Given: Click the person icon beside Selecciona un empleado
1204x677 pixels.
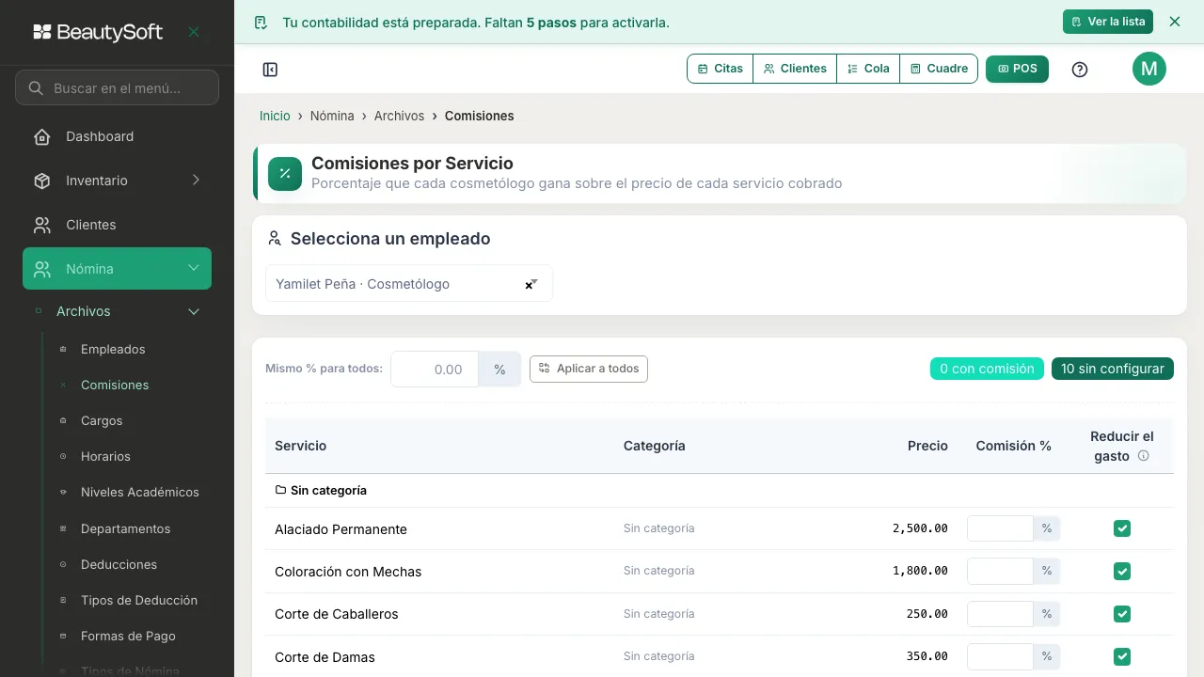Looking at the screenshot, I should point(275,239).
